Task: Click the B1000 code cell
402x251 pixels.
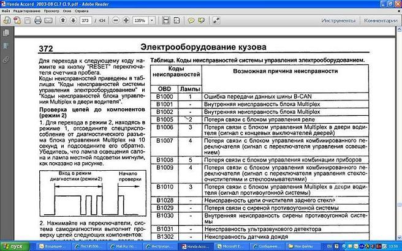Action: [x=165, y=97]
